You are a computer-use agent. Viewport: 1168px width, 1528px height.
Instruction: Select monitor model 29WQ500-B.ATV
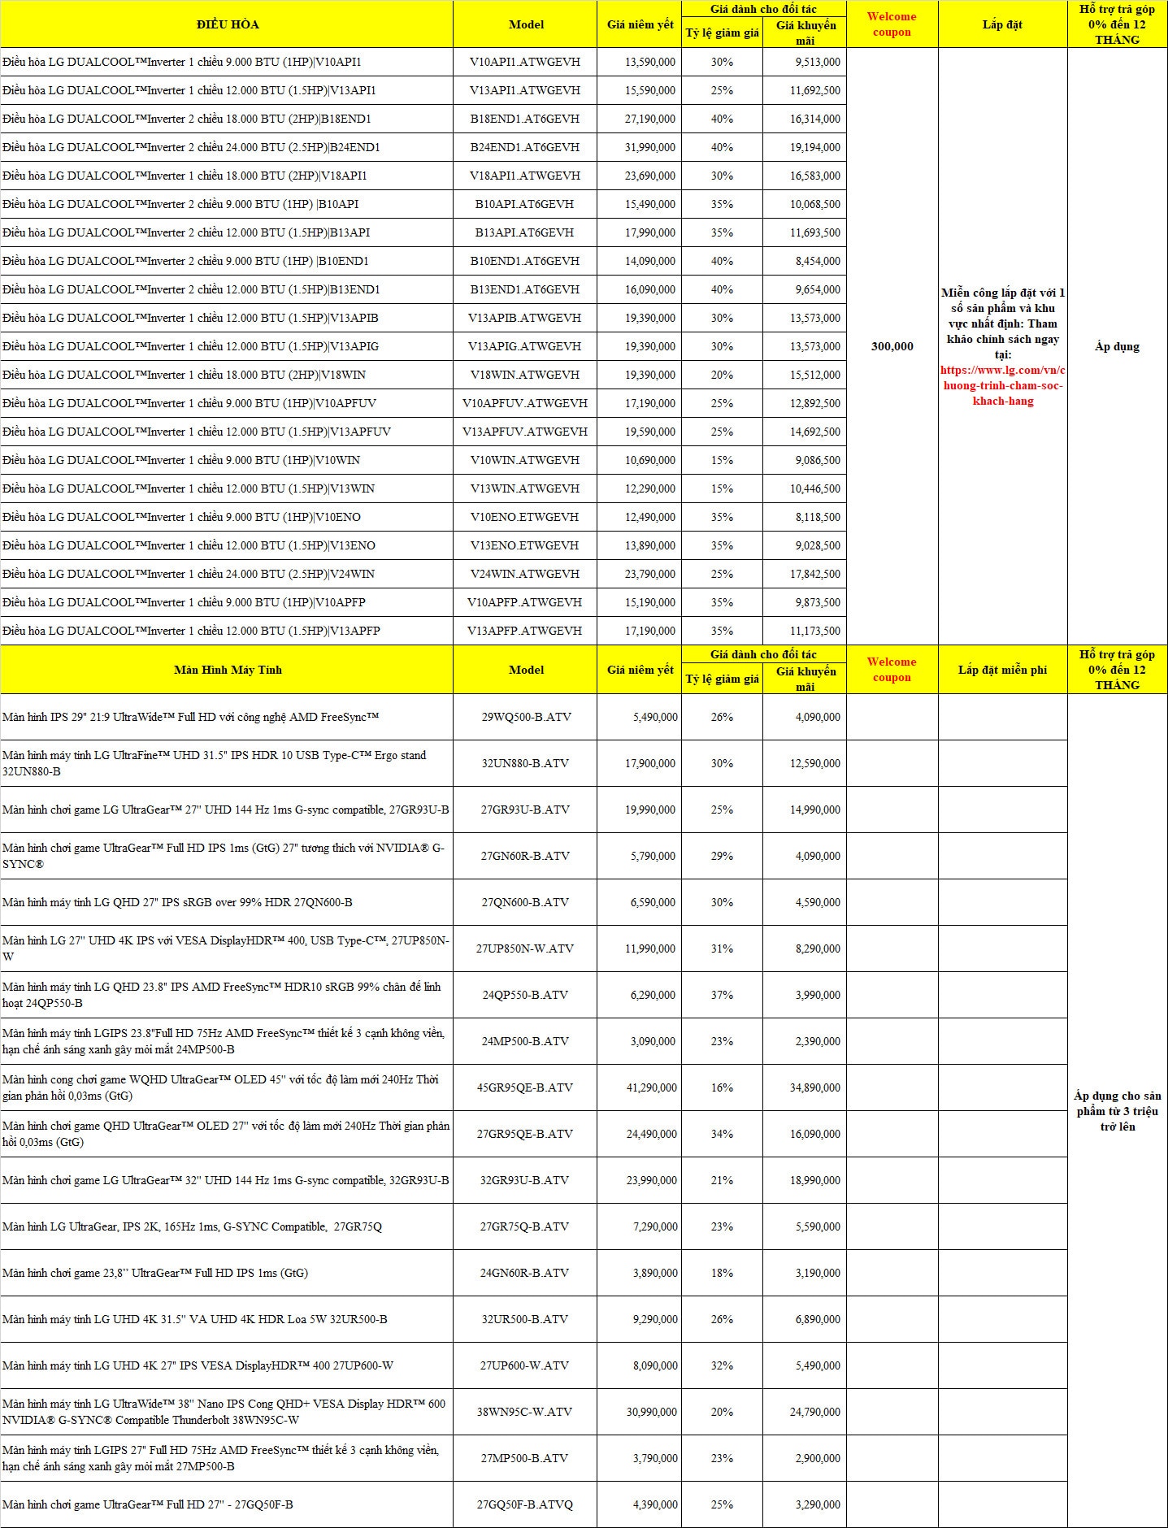[525, 717]
